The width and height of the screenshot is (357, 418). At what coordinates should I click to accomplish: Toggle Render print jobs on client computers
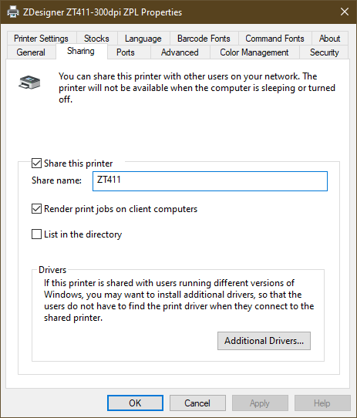click(36, 209)
